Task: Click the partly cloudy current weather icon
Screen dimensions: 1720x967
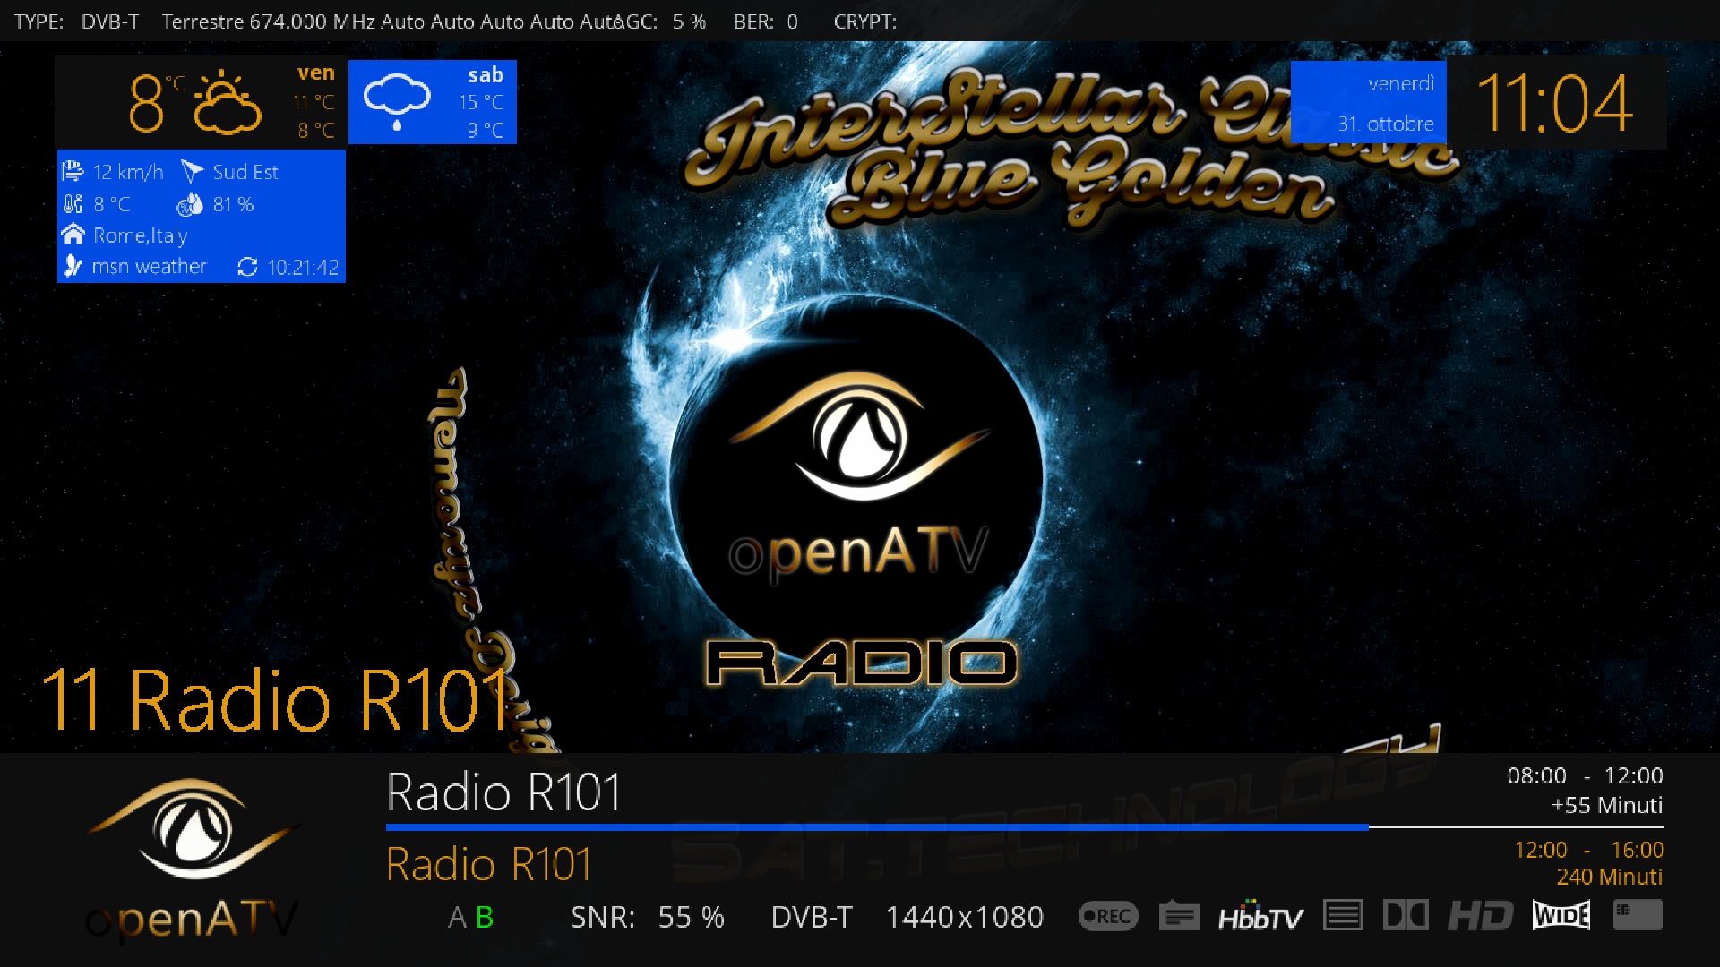Action: pyautogui.click(x=228, y=103)
